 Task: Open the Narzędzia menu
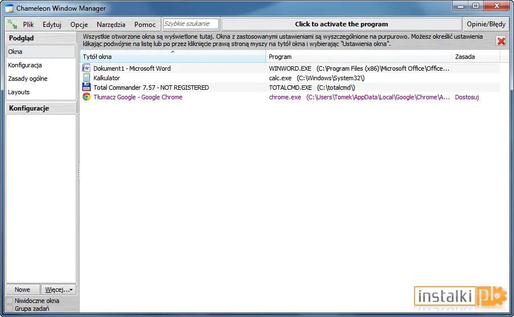click(x=111, y=25)
